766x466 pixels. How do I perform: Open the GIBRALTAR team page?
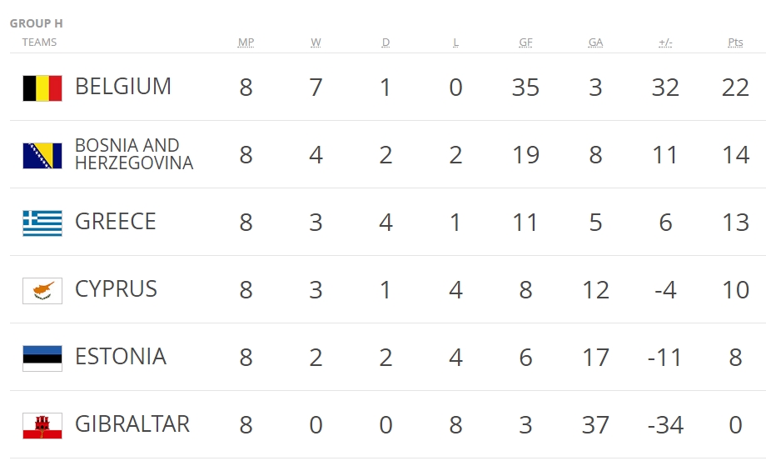coord(132,424)
